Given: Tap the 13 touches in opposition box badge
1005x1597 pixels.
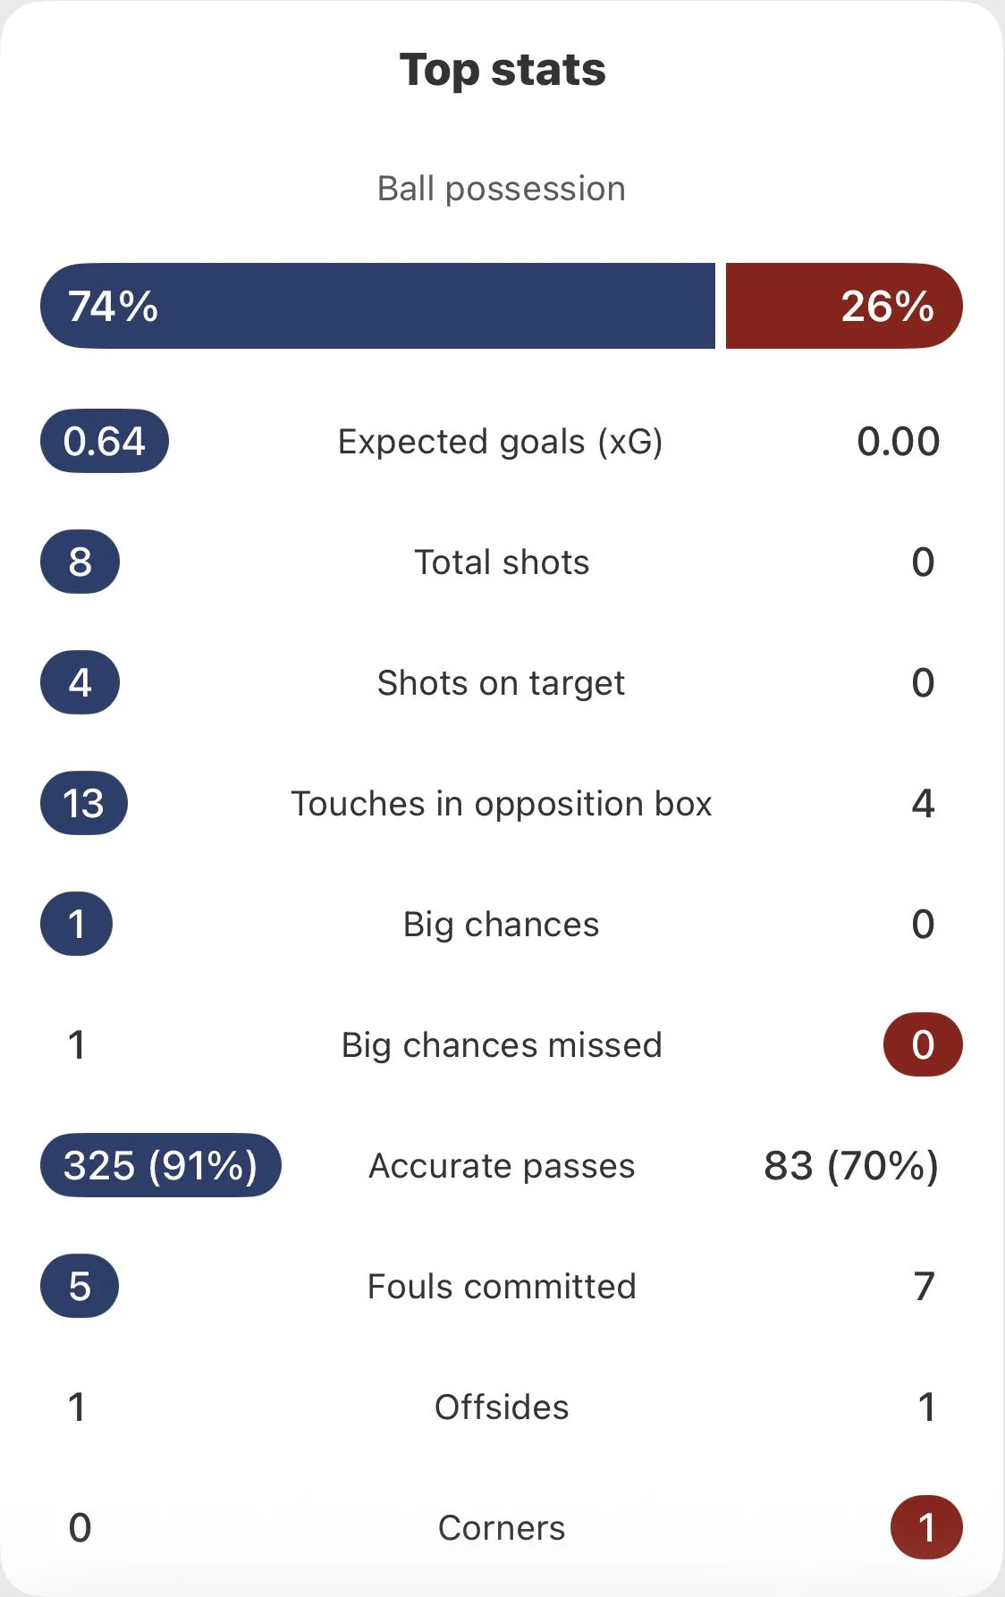Looking at the screenshot, I should [x=84, y=803].
